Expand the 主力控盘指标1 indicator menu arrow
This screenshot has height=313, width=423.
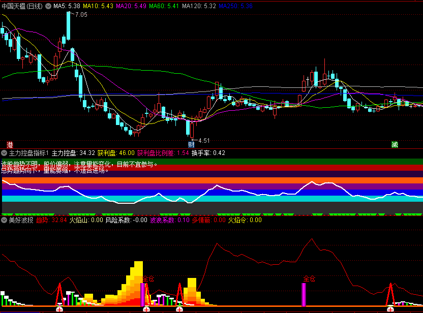(4, 153)
